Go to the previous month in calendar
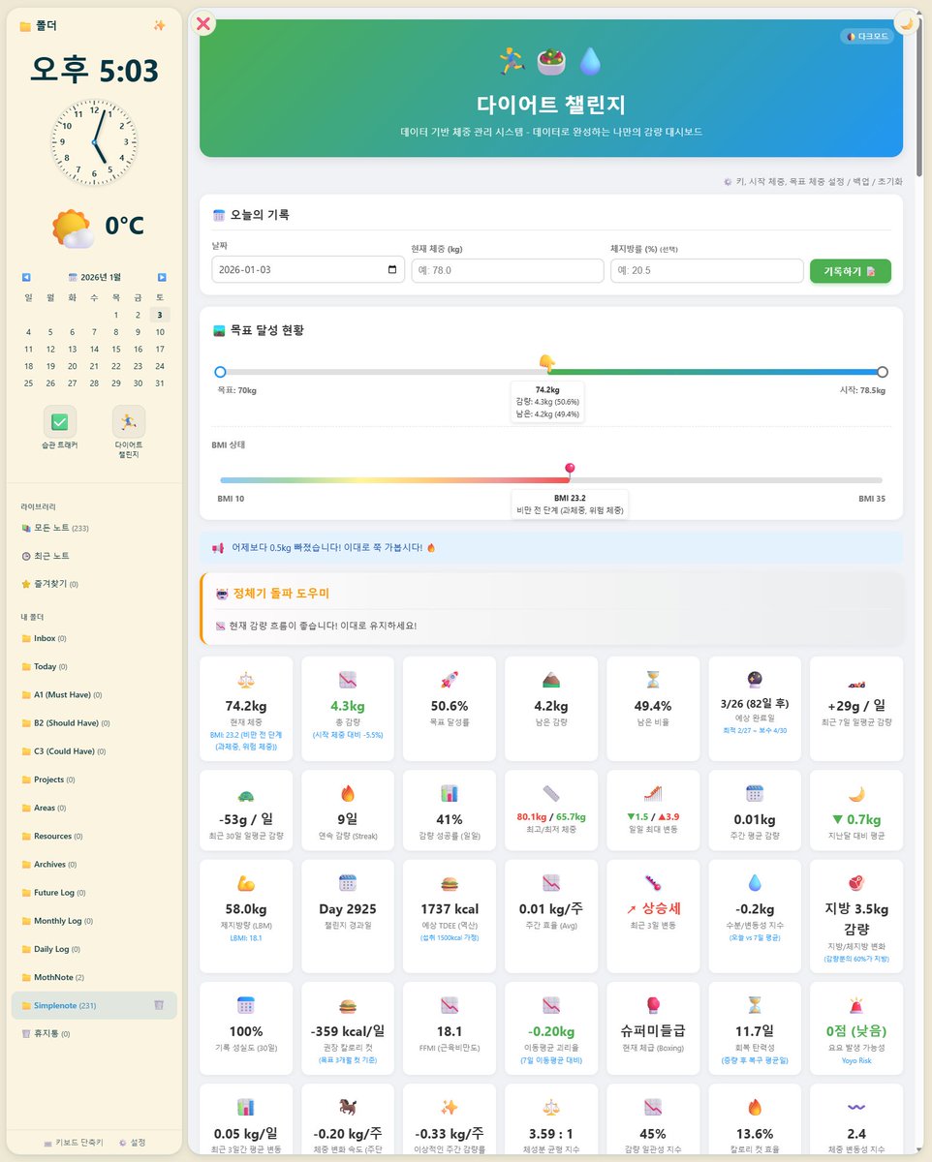932x1162 pixels. tap(26, 277)
